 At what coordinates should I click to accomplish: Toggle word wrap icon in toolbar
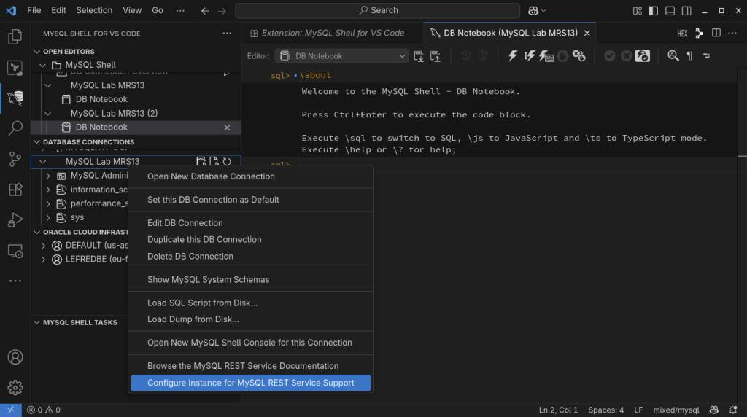click(706, 55)
